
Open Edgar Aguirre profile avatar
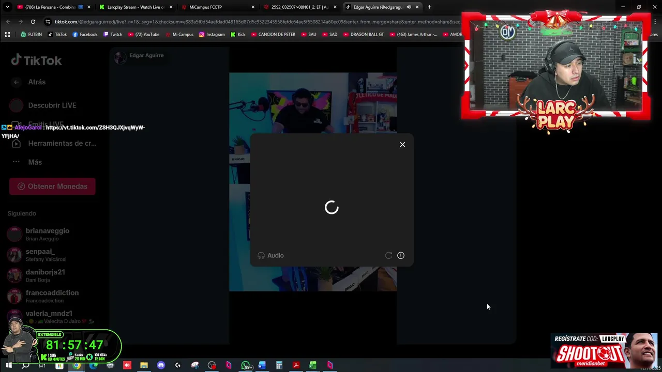pyautogui.click(x=121, y=57)
